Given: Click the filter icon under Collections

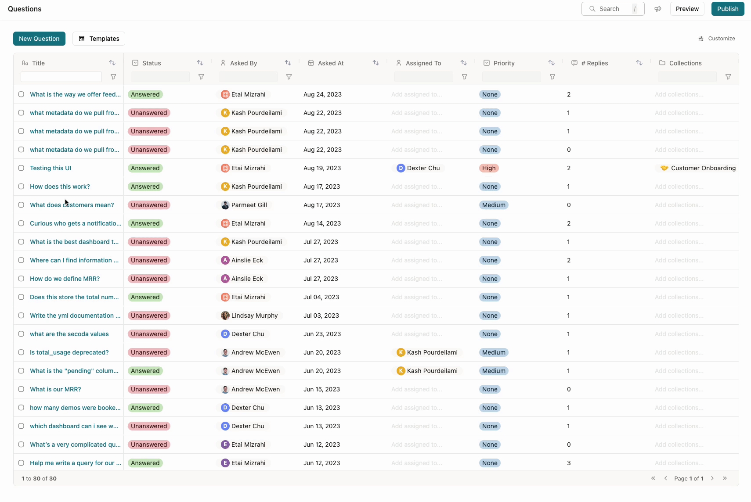Looking at the screenshot, I should [x=728, y=77].
